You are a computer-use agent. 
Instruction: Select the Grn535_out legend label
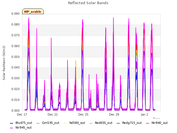(51, 123)
